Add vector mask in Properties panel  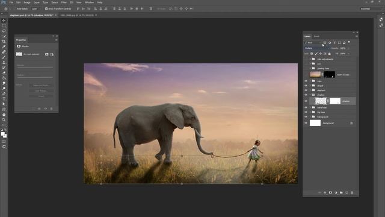(52, 54)
